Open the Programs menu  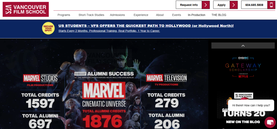click(64, 15)
